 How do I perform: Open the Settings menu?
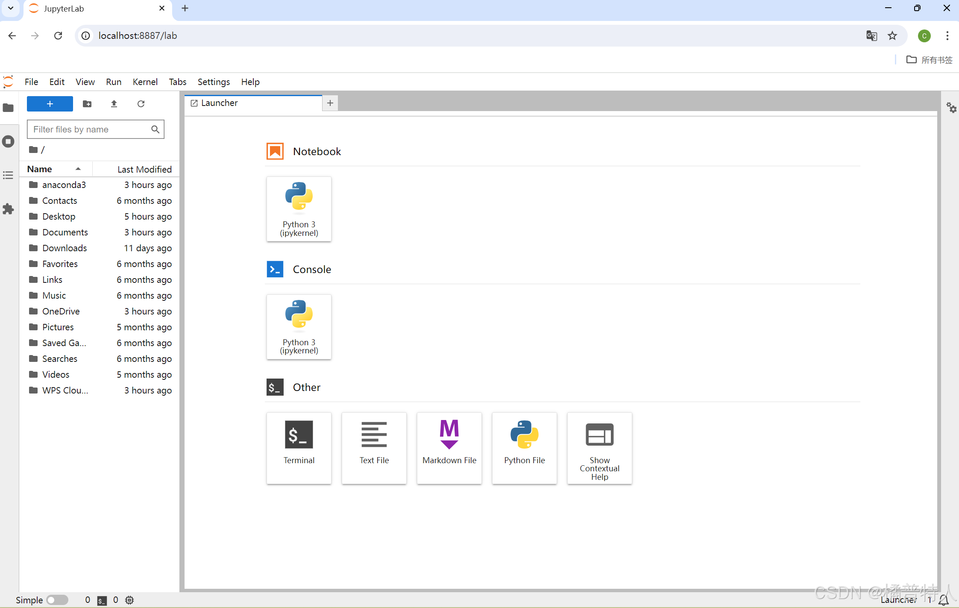coord(214,82)
